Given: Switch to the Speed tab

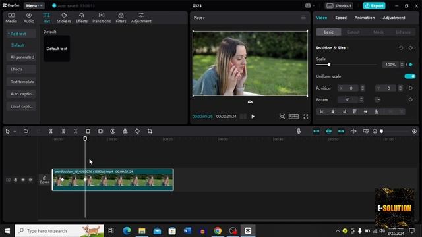Looking at the screenshot, I should pyautogui.click(x=341, y=18).
